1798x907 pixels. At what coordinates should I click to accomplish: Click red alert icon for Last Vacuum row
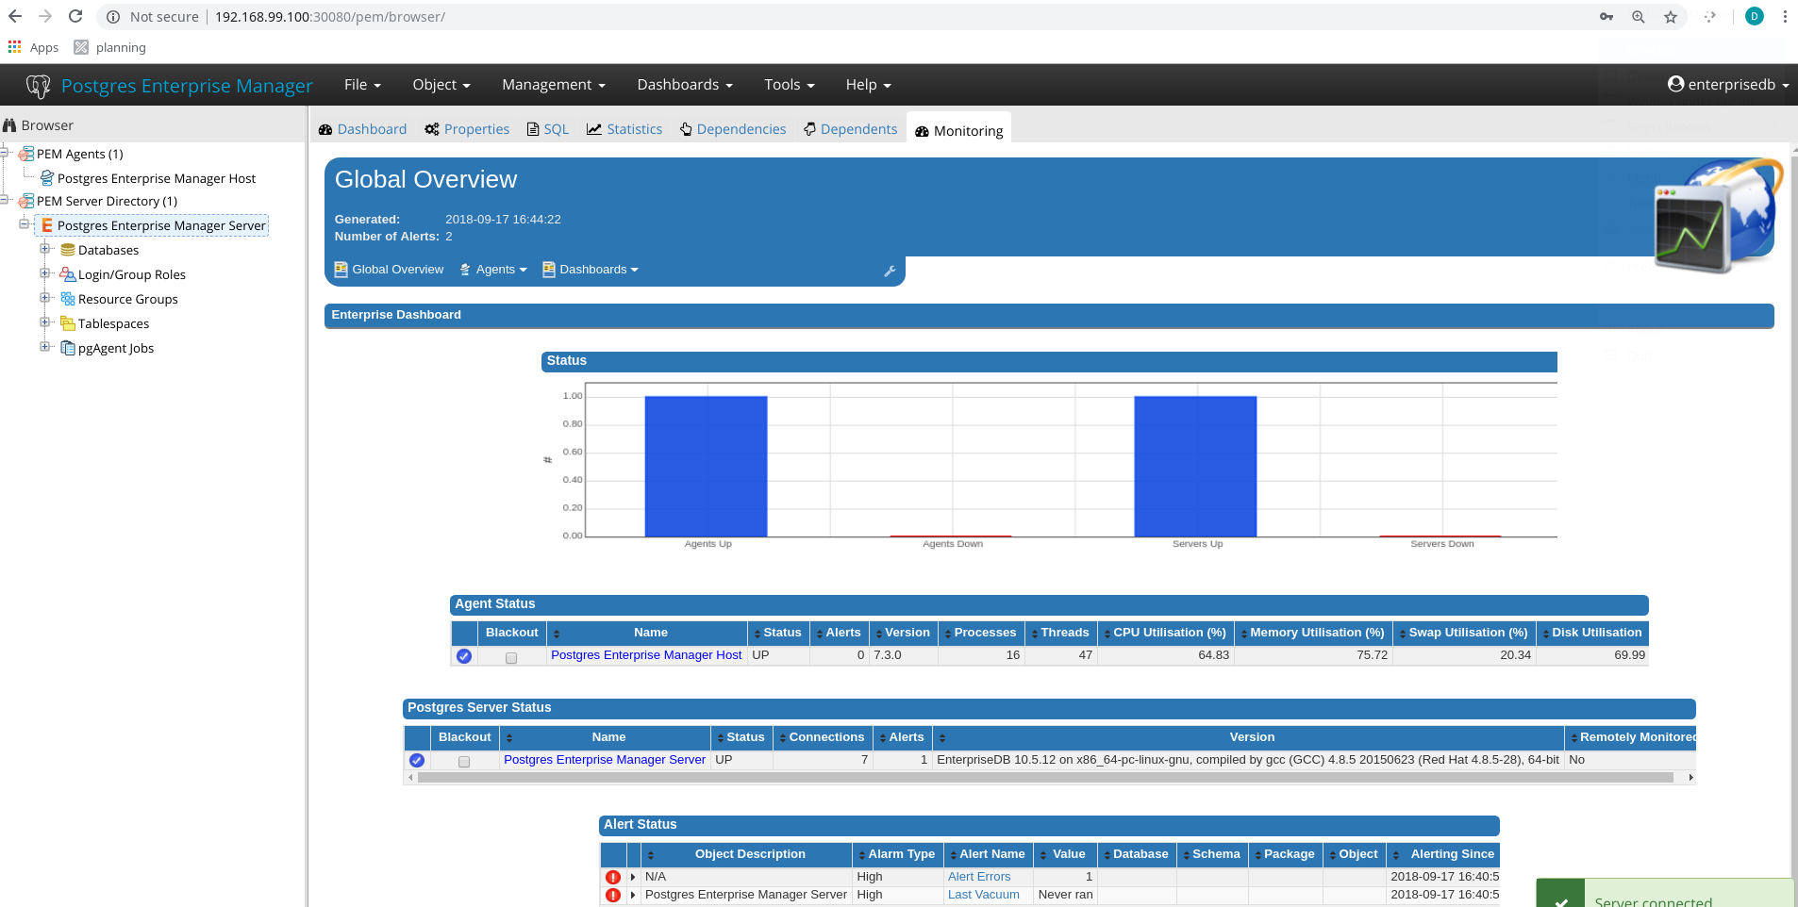(613, 895)
